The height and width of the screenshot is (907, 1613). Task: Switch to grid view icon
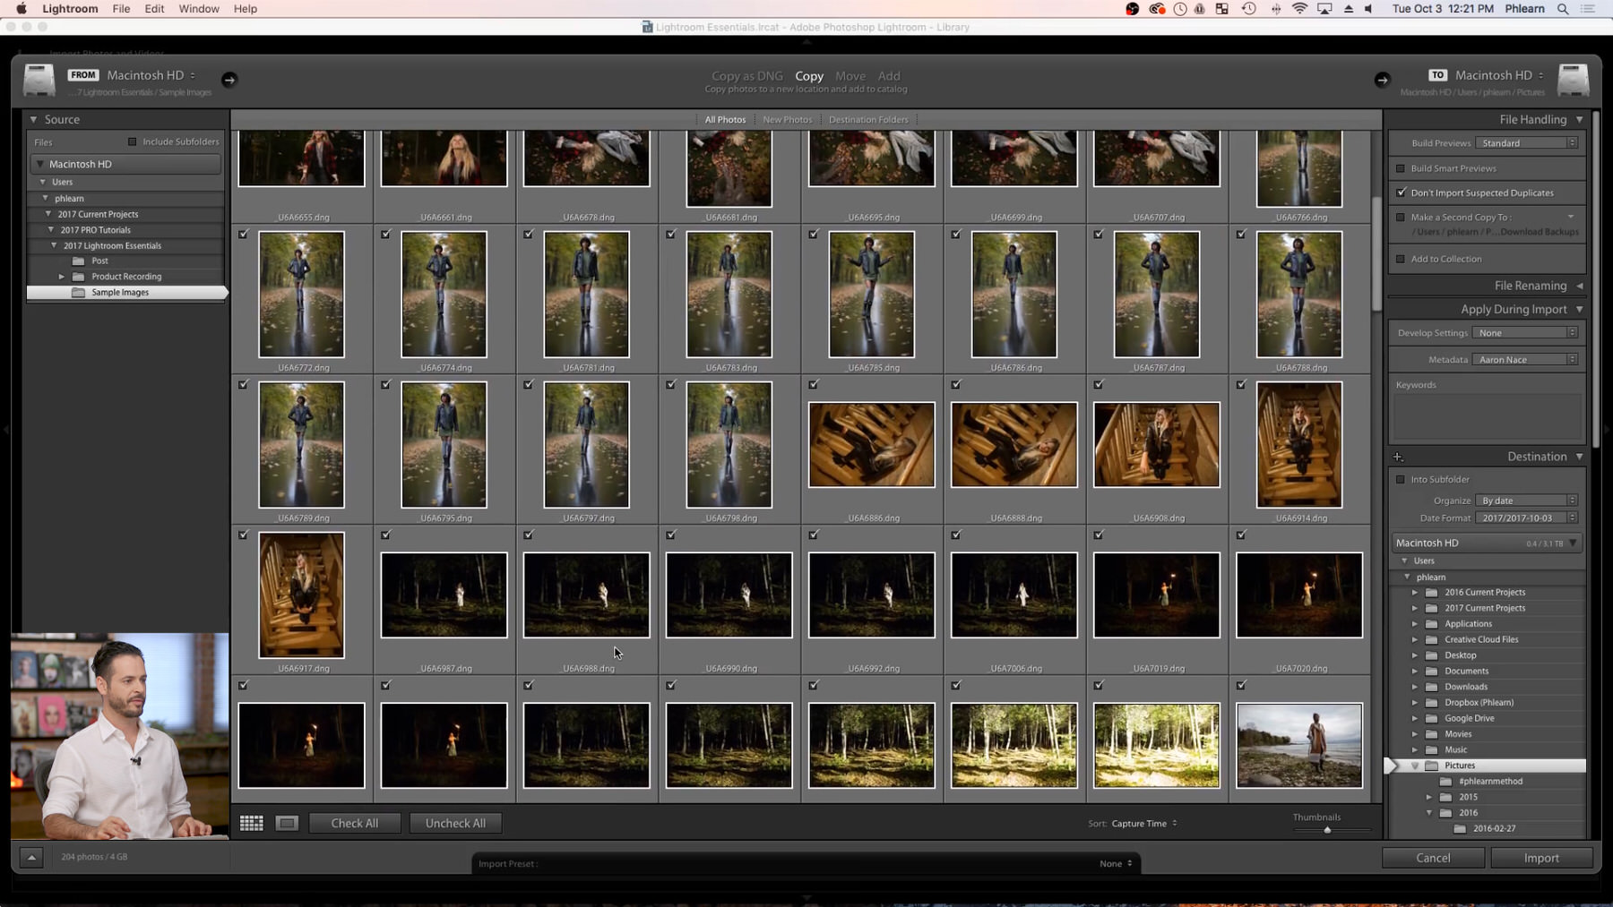pyautogui.click(x=251, y=823)
